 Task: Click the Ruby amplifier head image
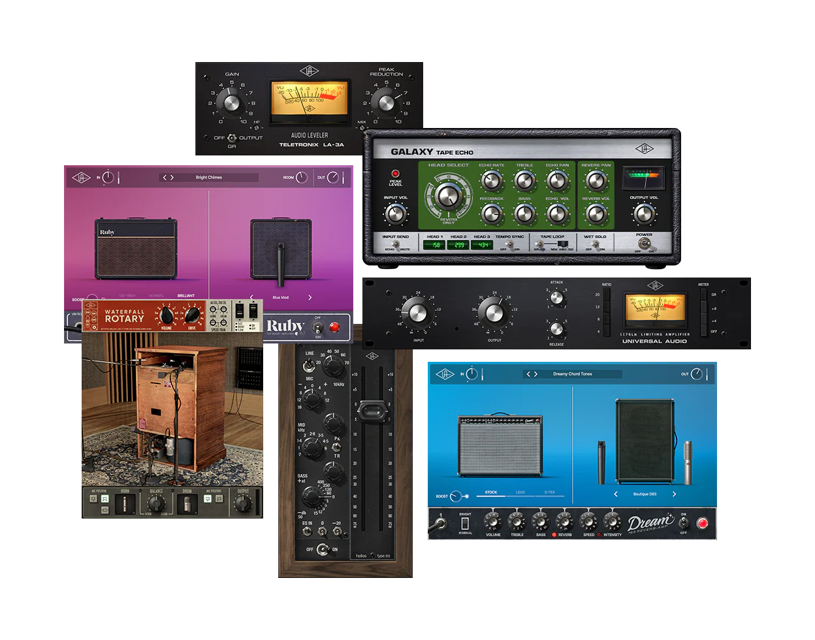136,249
